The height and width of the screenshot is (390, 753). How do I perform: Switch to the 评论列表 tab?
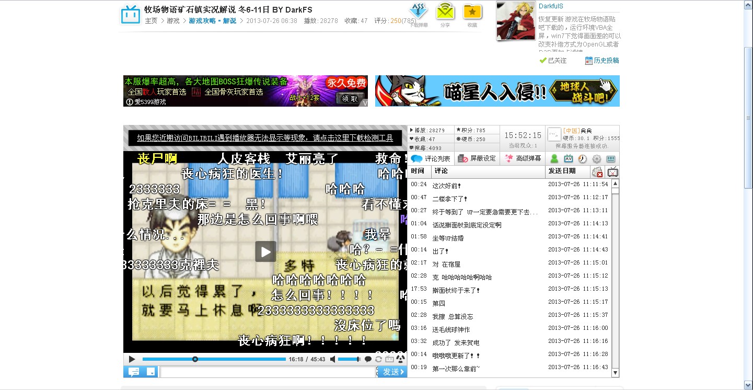tap(430, 158)
